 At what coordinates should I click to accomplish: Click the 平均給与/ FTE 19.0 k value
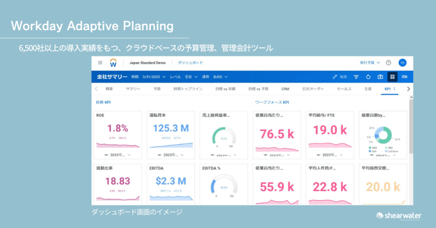pyautogui.click(x=330, y=130)
